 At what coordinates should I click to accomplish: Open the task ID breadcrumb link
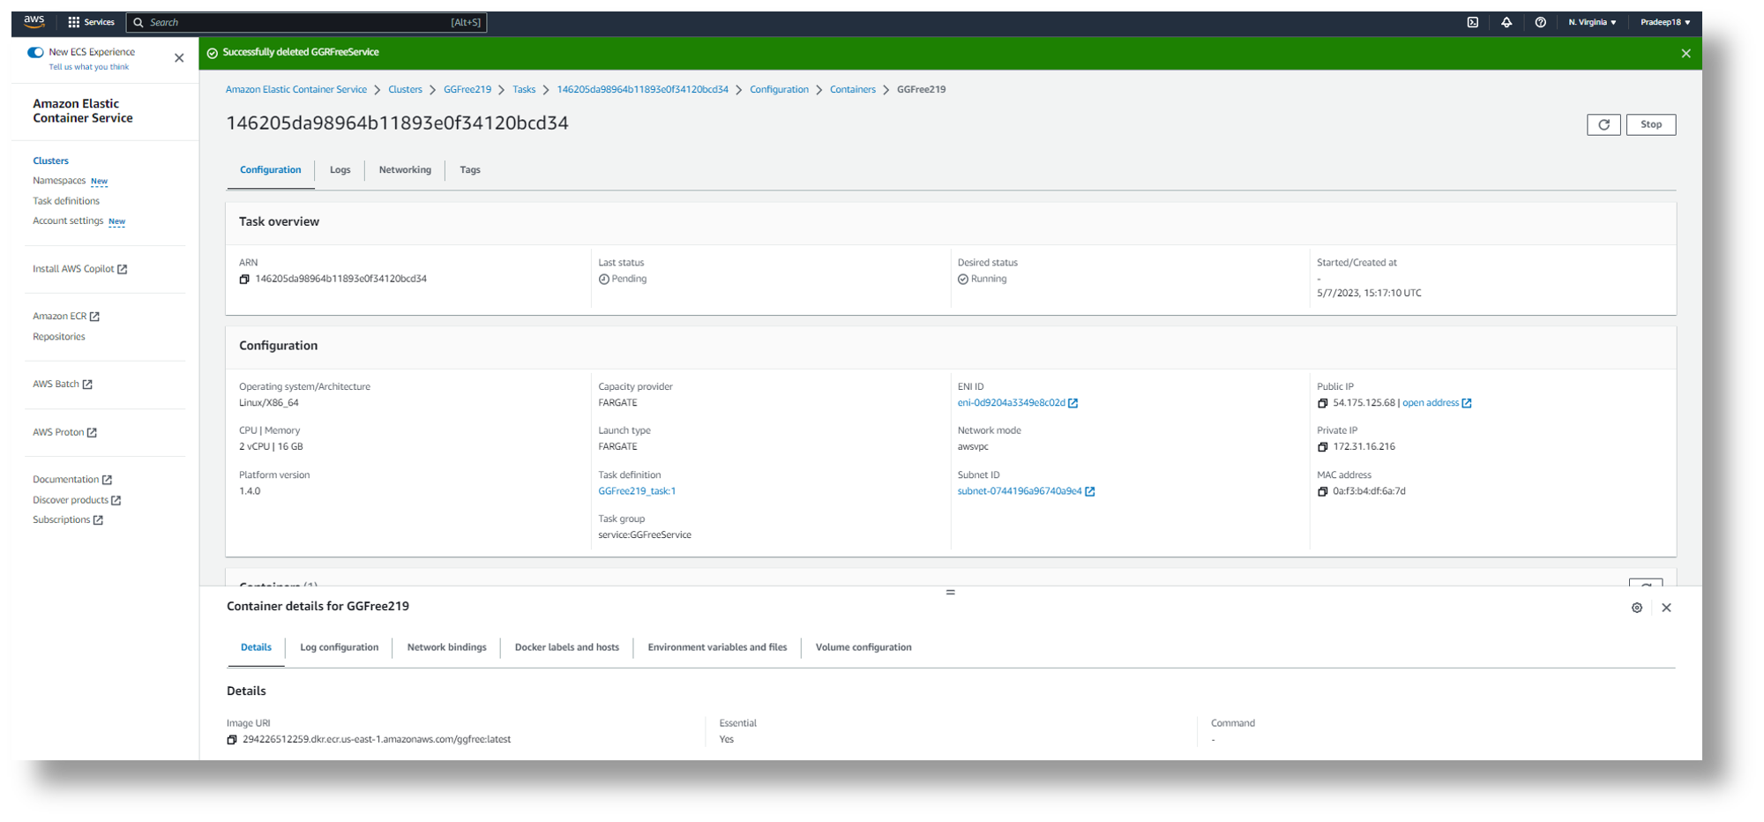[643, 90]
